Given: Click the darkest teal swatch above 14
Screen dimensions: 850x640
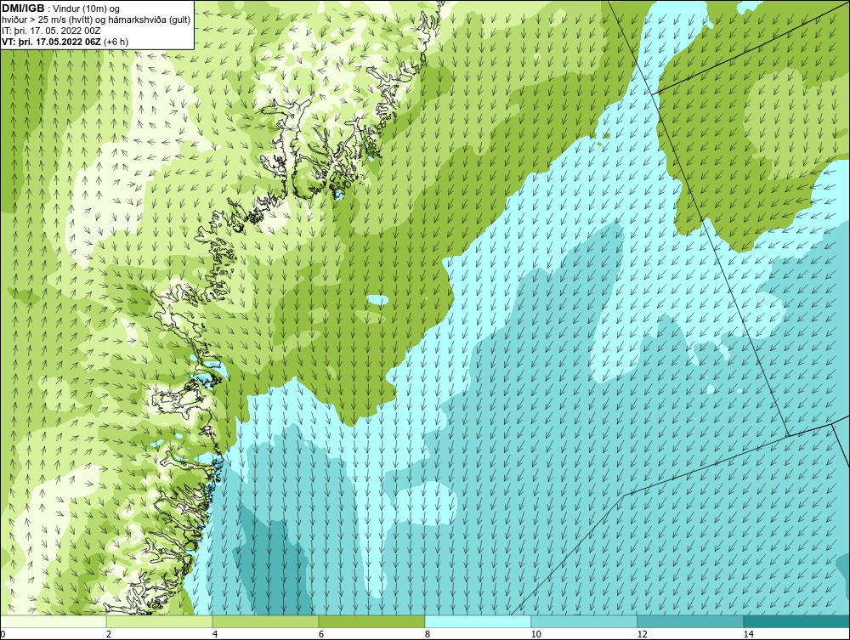Looking at the screenshot, I should (x=797, y=621).
